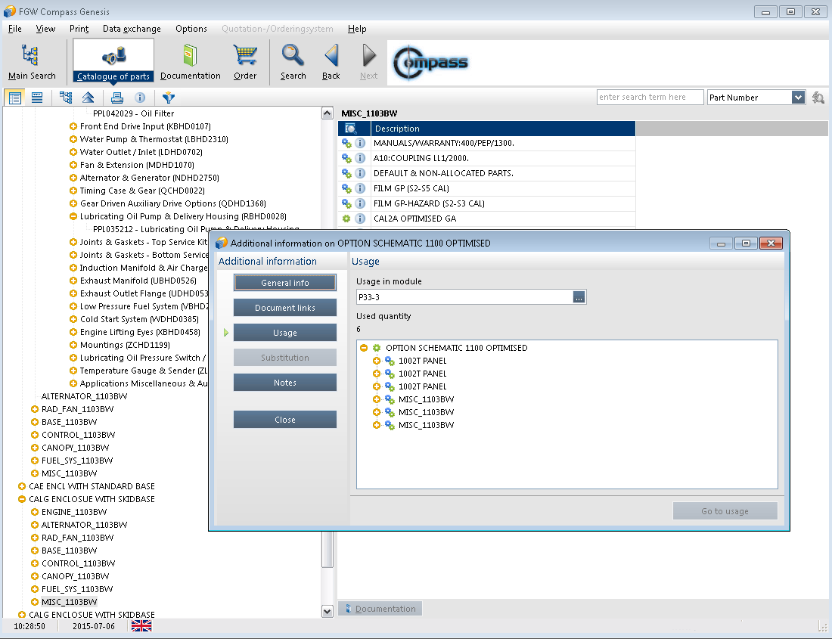Click the tree structure view icon
The width and height of the screenshot is (832, 639).
coord(66,98)
